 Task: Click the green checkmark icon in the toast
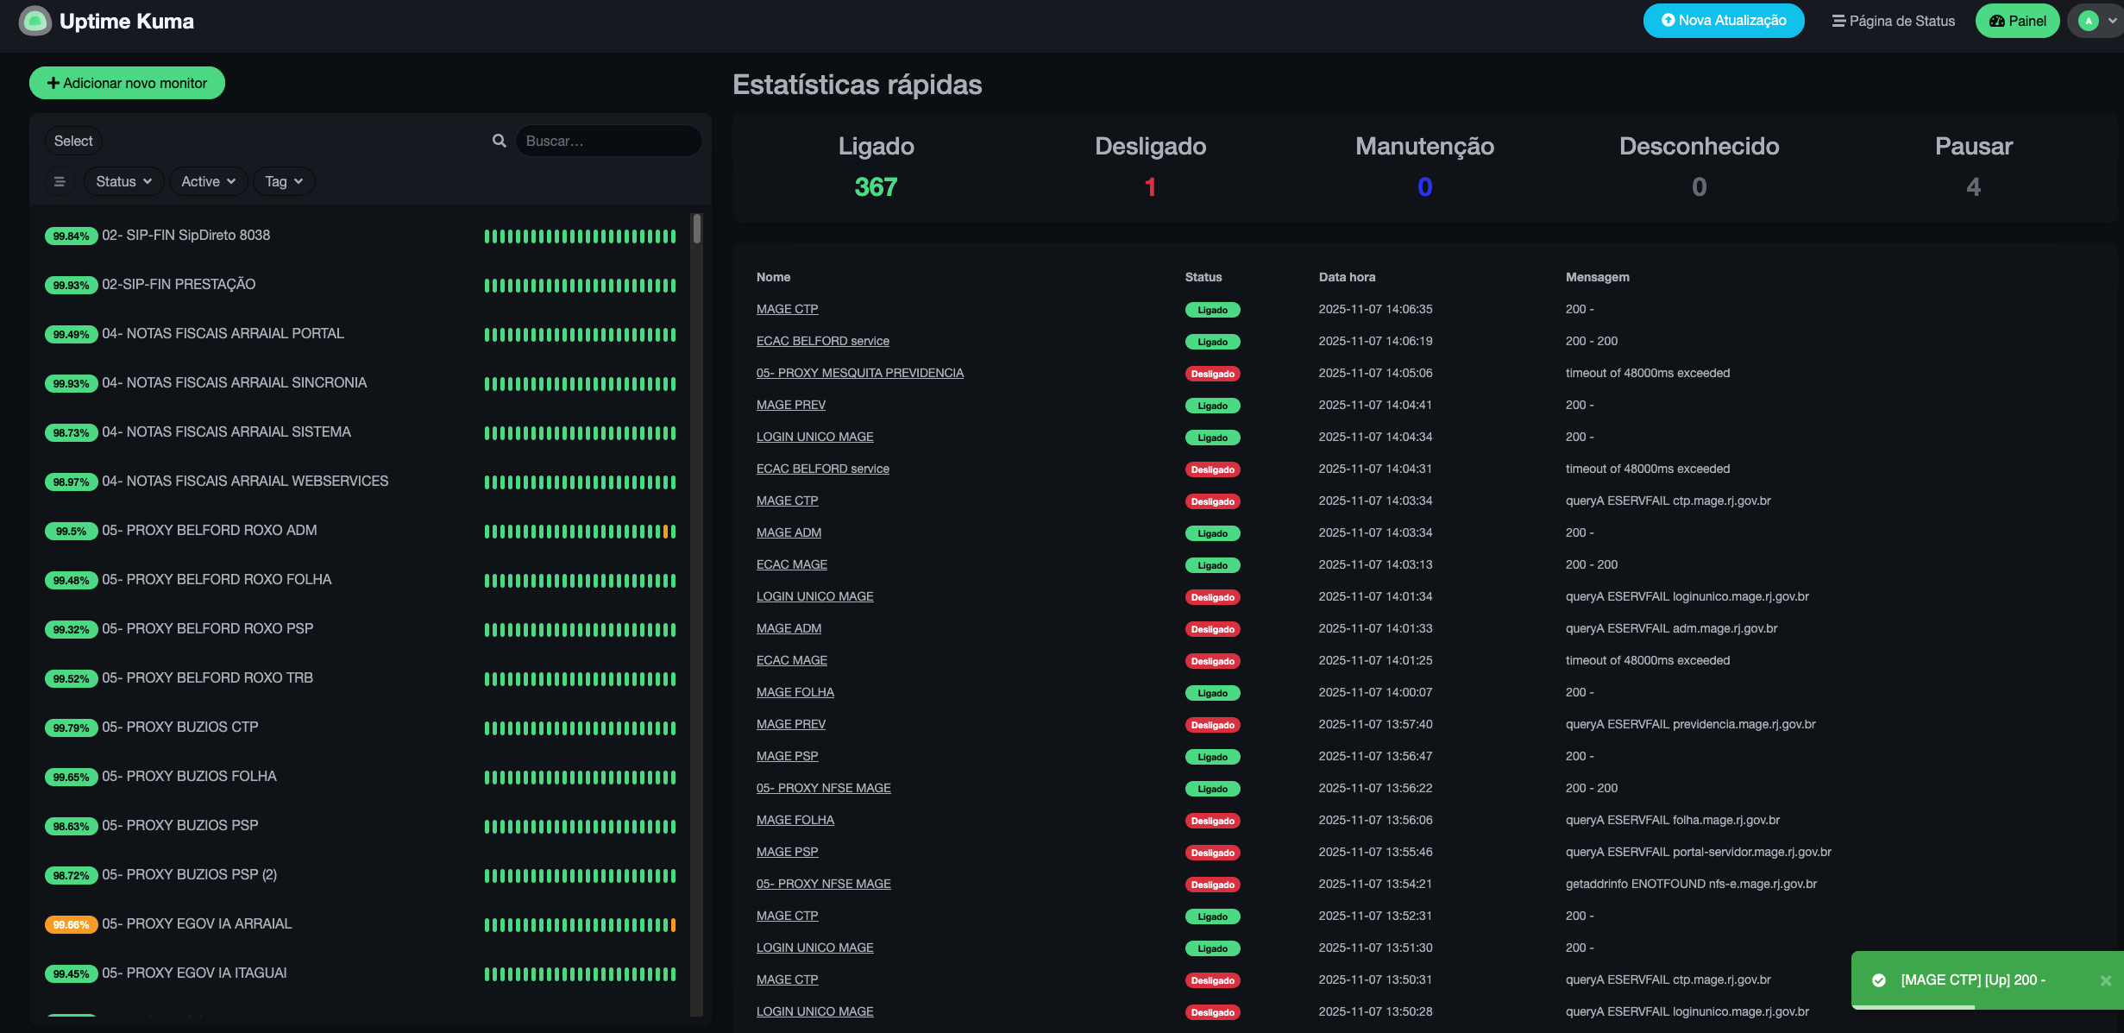(x=1879, y=979)
